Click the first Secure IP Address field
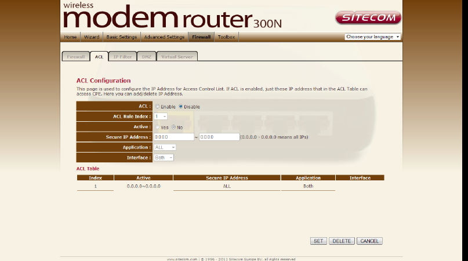Viewport: 468px width, 261px height. tap(174, 137)
